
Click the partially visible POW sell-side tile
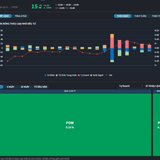point(157,125)
